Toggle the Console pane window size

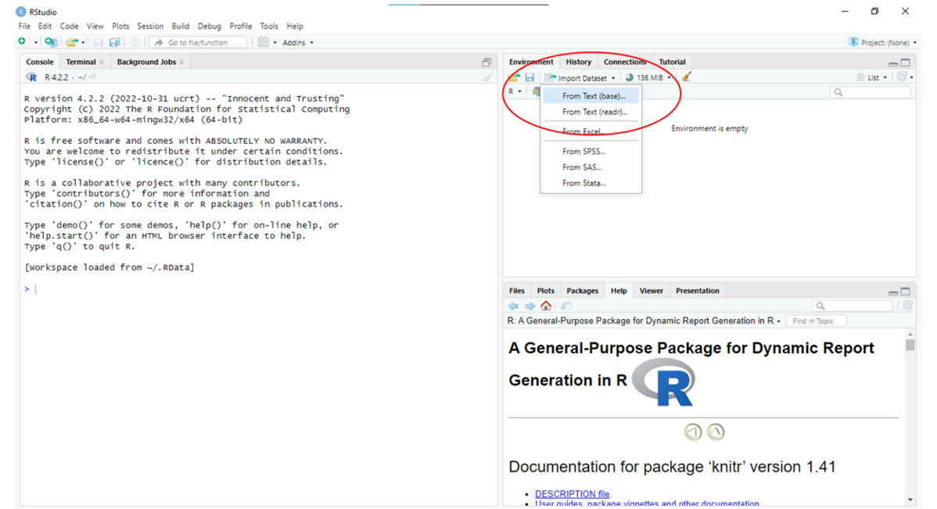(486, 63)
